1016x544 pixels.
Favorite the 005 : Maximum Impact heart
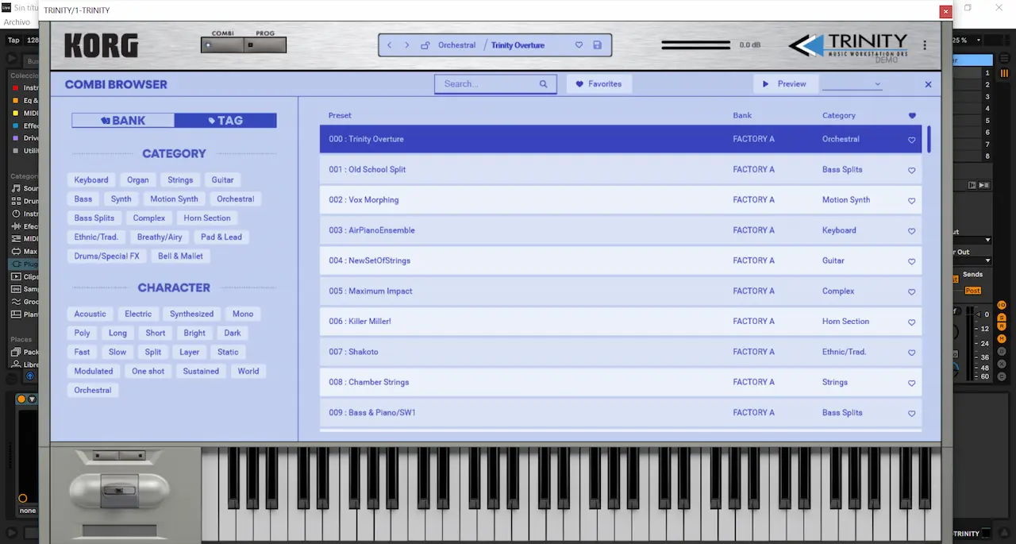click(911, 291)
